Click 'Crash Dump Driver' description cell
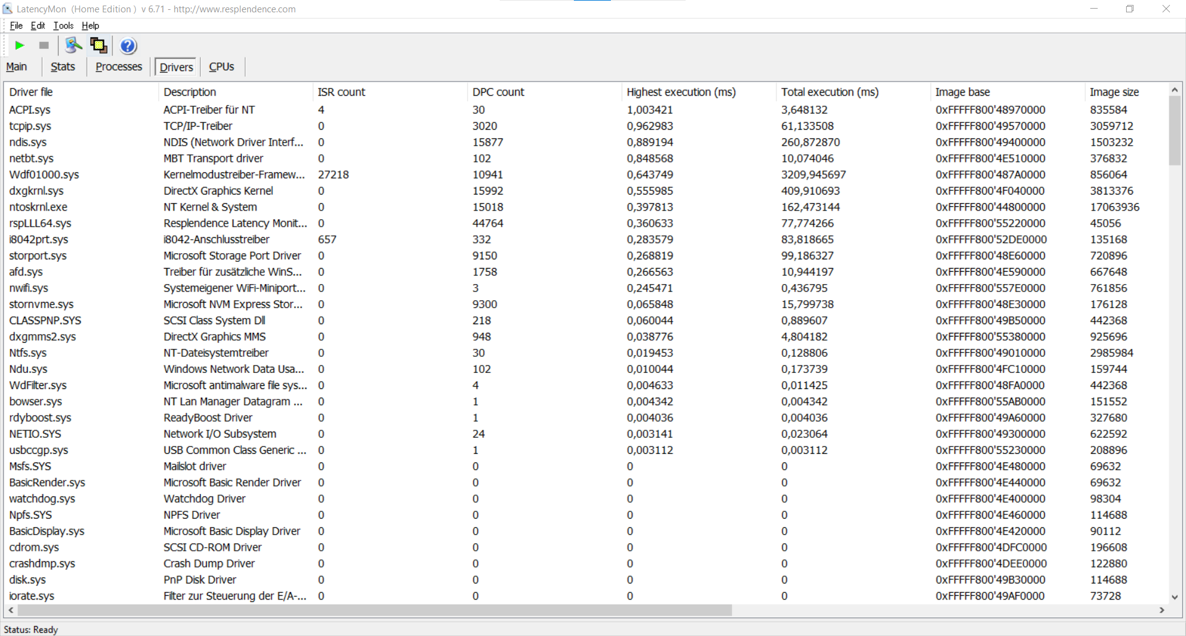Viewport: 1186px width, 636px height. pos(209,564)
